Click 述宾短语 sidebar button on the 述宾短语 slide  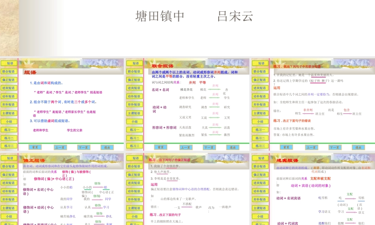click(x=260, y=183)
